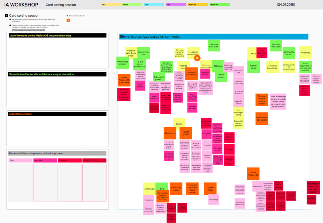This screenshot has width=323, height=223.
Task: Click the 'Guides' yellow sticky note
Action: coord(179,123)
